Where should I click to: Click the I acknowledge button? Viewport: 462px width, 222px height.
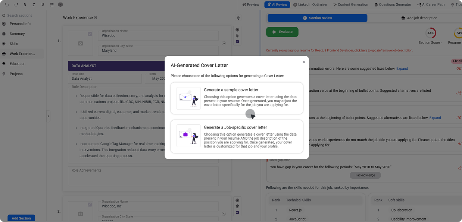click(365, 175)
